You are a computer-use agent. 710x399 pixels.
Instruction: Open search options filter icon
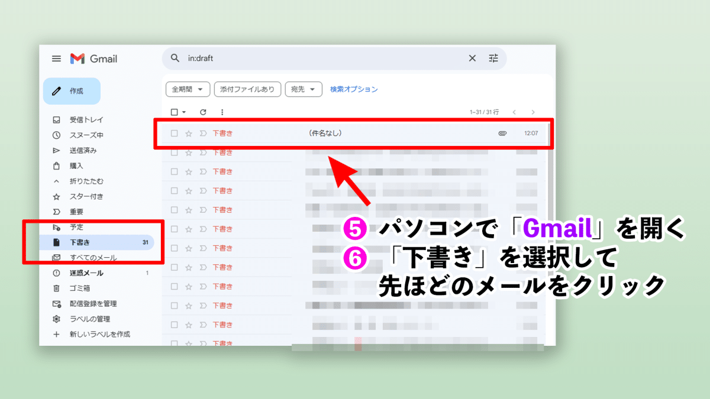[x=493, y=58]
